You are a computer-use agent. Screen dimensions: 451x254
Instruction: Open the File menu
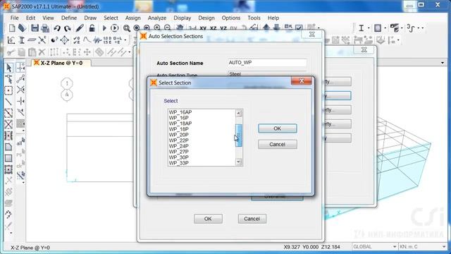[x=14, y=18]
